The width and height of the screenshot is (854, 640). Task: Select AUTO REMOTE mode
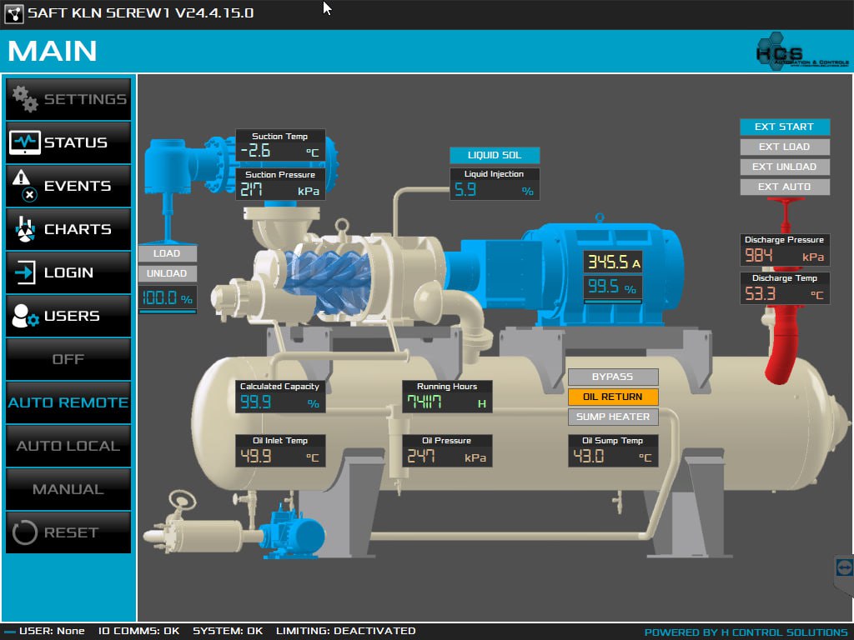pyautogui.click(x=68, y=402)
